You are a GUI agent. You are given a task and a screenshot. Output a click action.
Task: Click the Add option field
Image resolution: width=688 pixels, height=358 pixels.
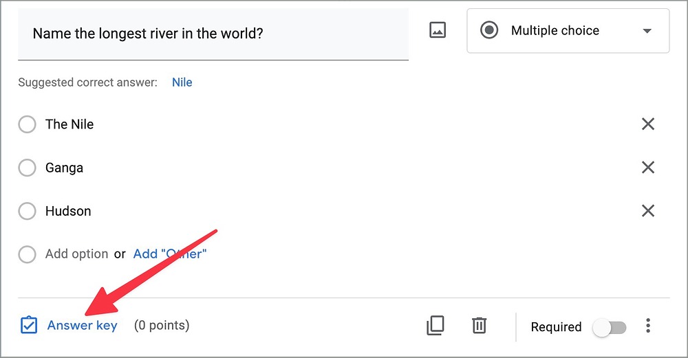pyautogui.click(x=76, y=254)
